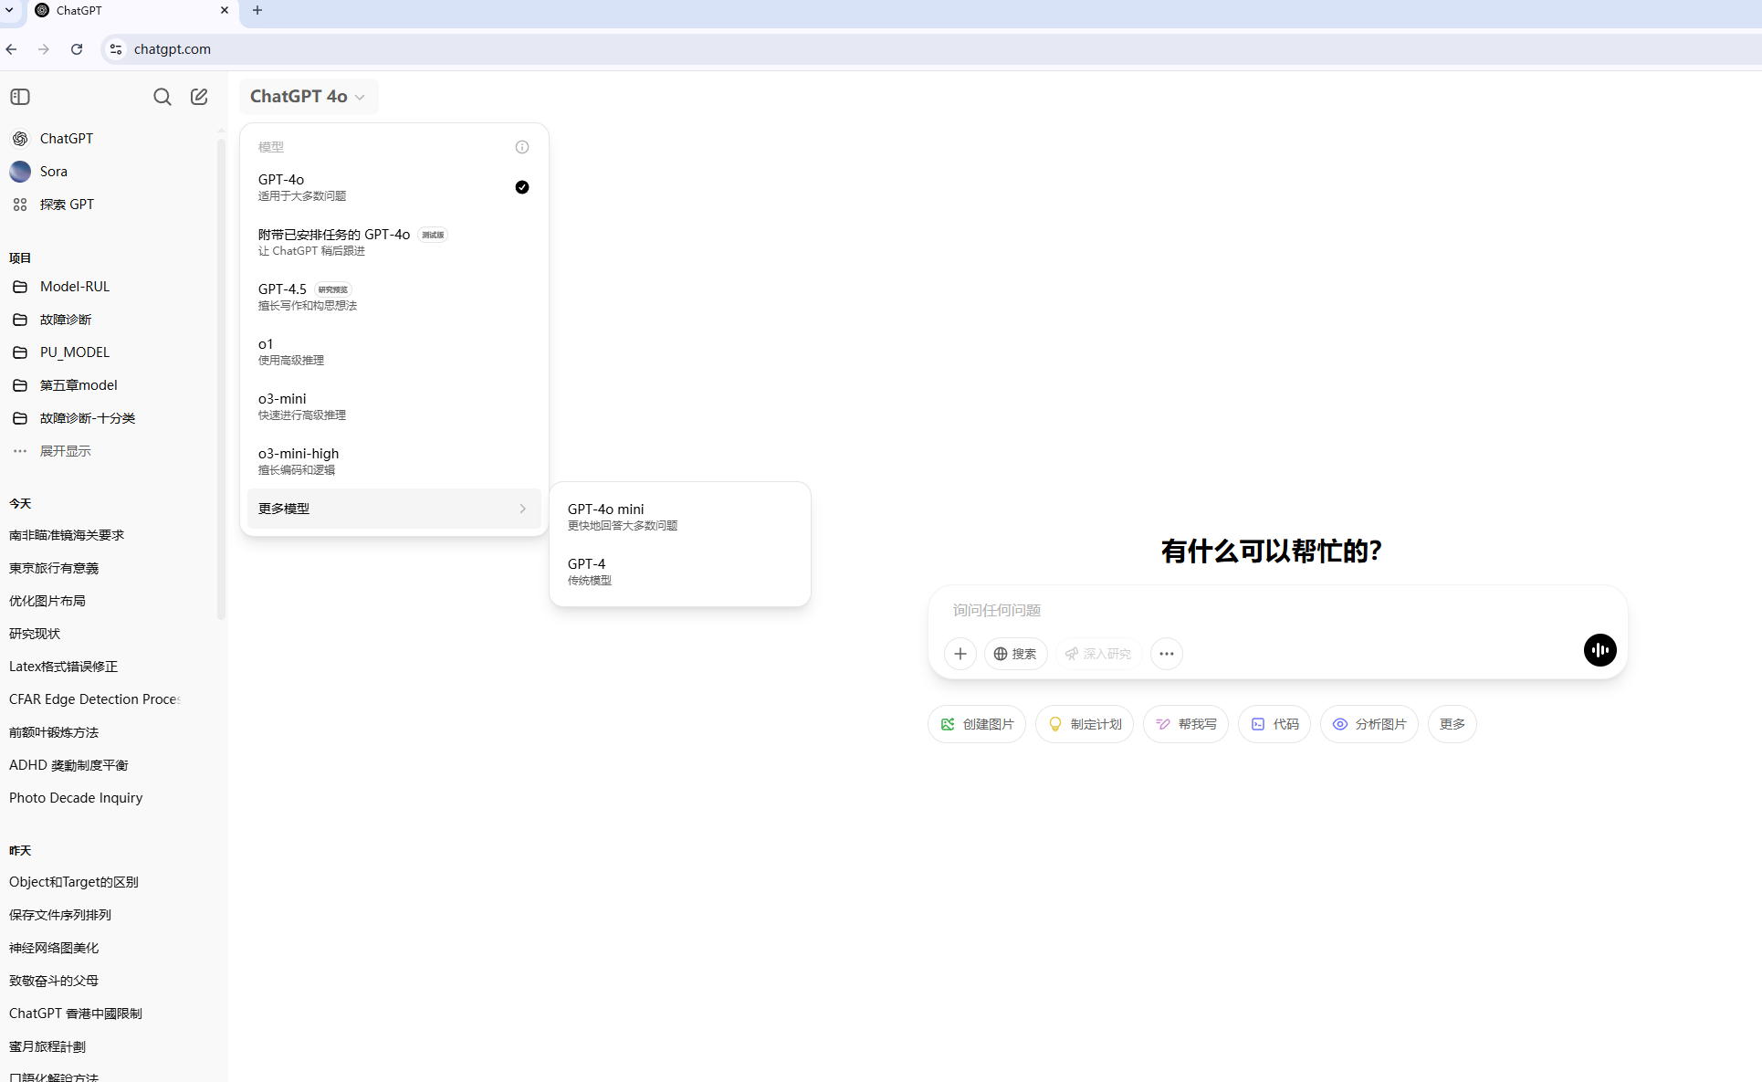The image size is (1762, 1082).
Task: Click the Explore GPT grid icon
Action: 20,205
